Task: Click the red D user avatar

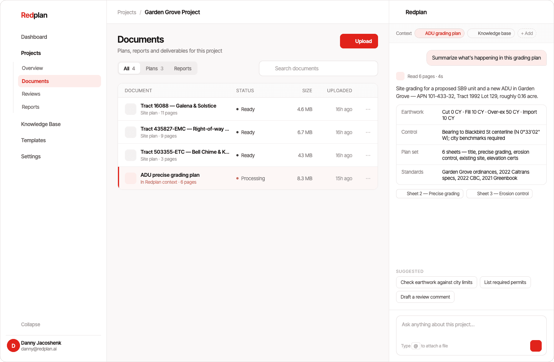Action: tap(13, 345)
